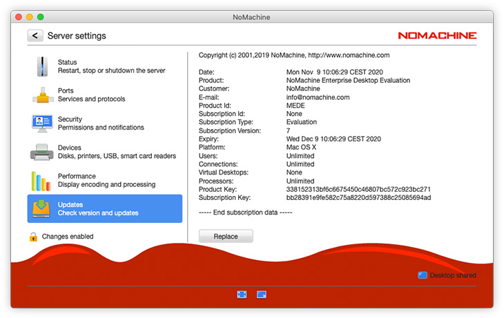Image resolution: width=504 pixels, height=318 pixels.
Task: Click the Status server tower icon
Action: pyautogui.click(x=42, y=66)
